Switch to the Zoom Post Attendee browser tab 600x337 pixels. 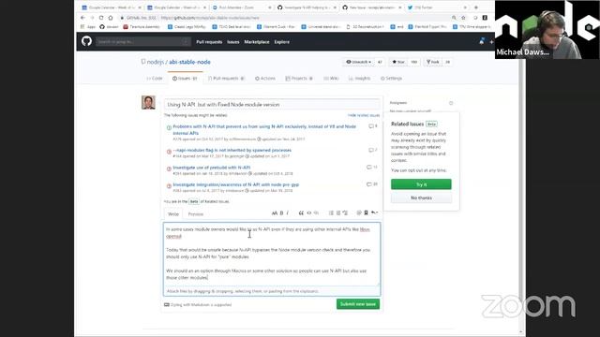tap(242, 7)
